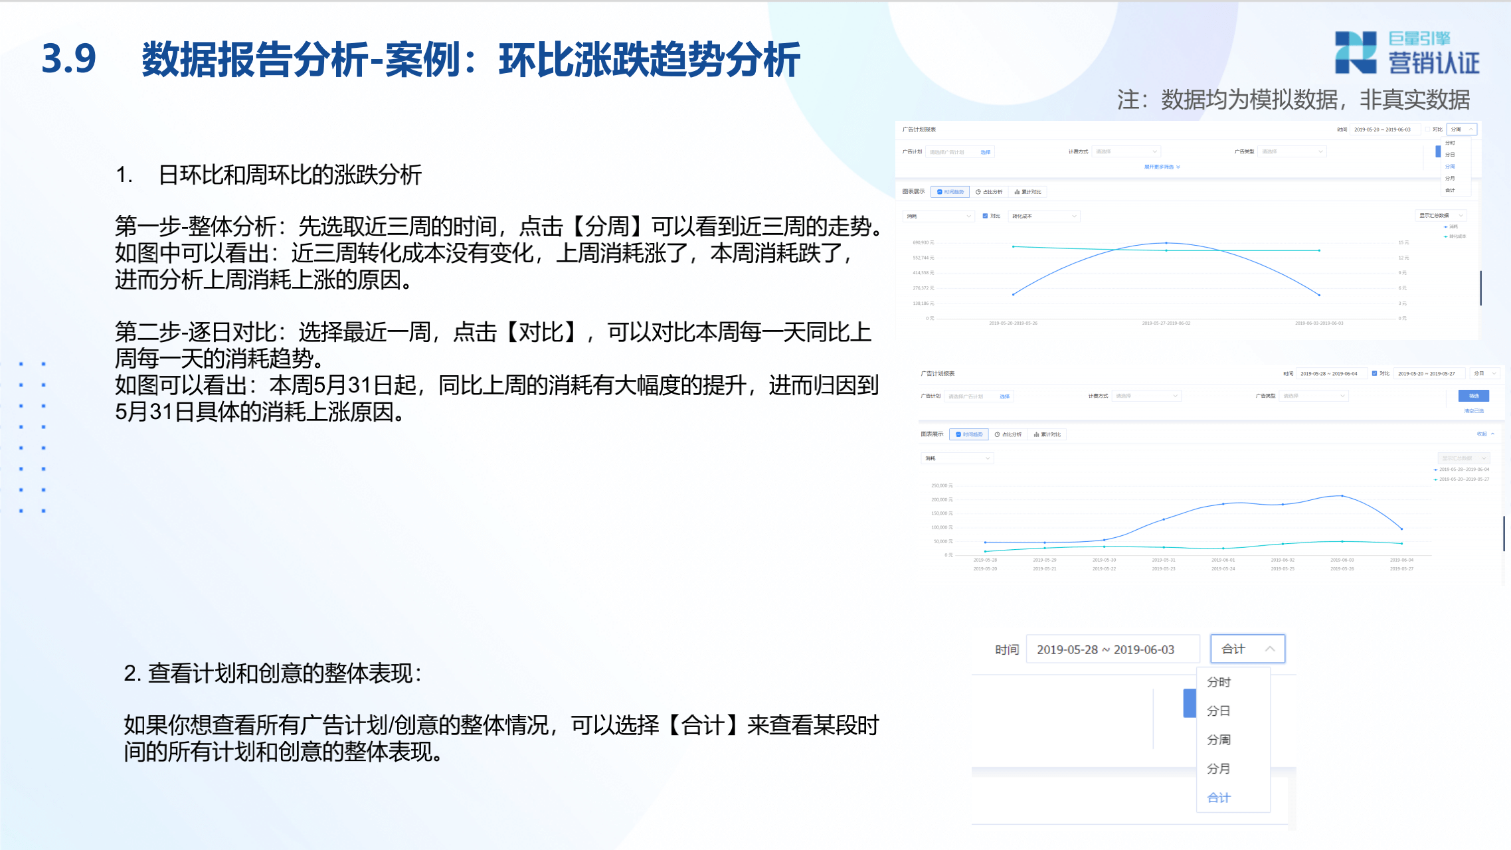This screenshot has height=850, width=1511.
Task: Select 累计对比 bar-chart icon in the upper report
Action: click(1017, 192)
